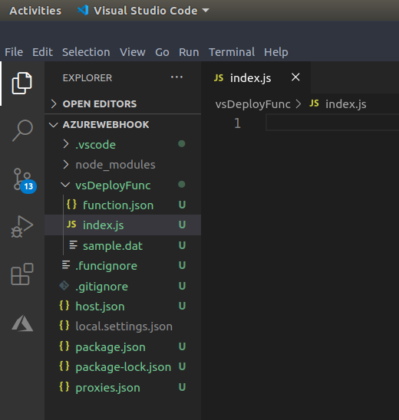The height and width of the screenshot is (420, 399).
Task: Collapse the AZUREWEBHOOK folder section
Action: coord(123,125)
